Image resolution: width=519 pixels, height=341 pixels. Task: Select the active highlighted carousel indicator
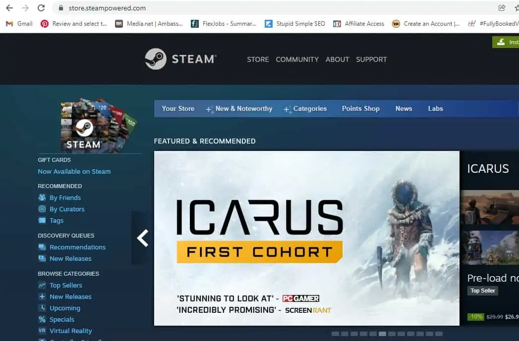click(x=383, y=334)
